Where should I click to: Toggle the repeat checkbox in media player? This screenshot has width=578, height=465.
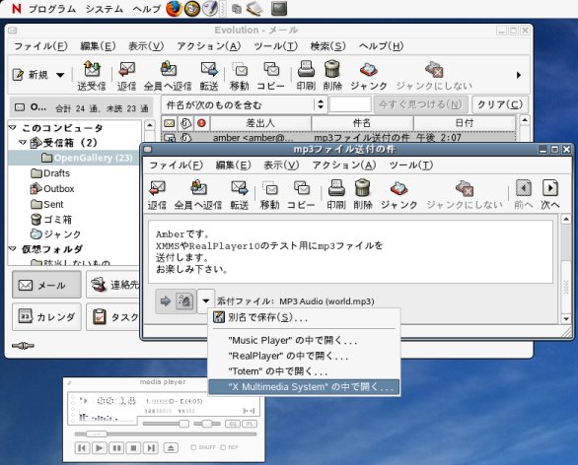[x=223, y=447]
